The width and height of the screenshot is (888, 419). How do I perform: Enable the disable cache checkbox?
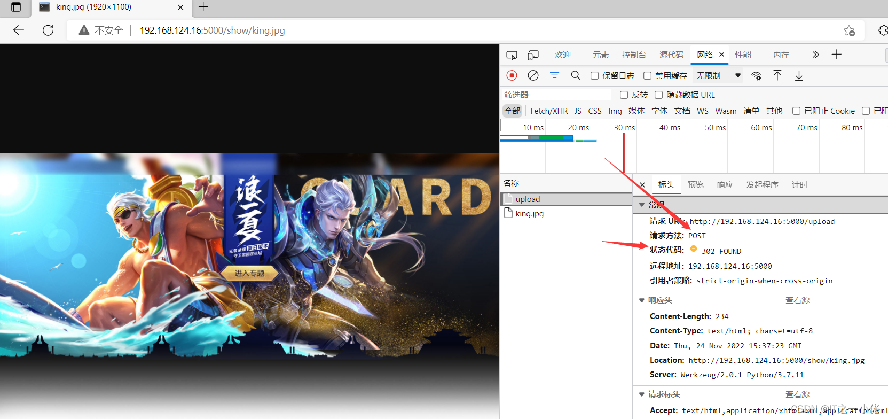click(x=647, y=76)
